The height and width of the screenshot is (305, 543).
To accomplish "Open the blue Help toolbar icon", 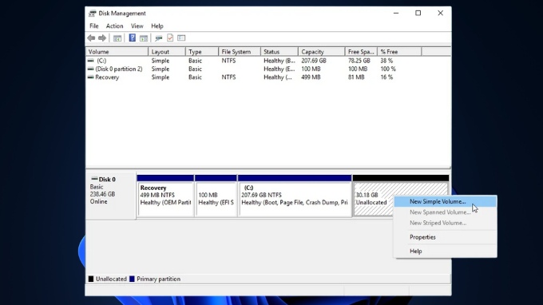I will [x=133, y=38].
